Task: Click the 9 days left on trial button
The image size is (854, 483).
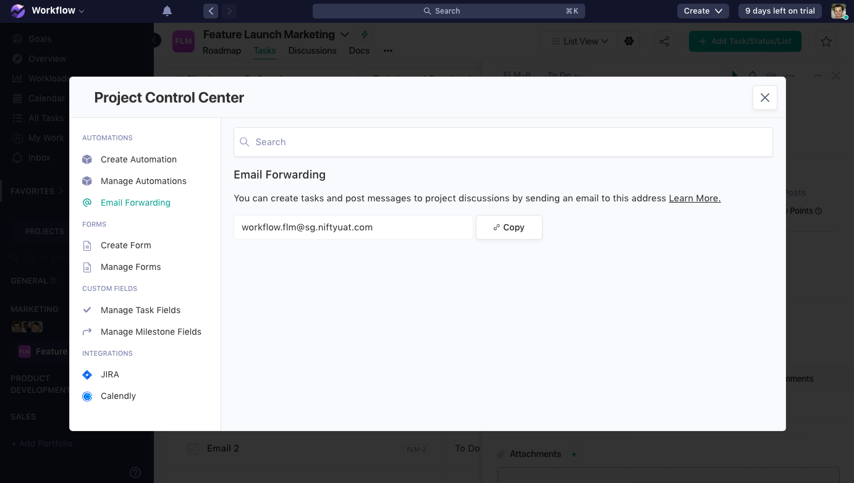Action: tap(780, 11)
